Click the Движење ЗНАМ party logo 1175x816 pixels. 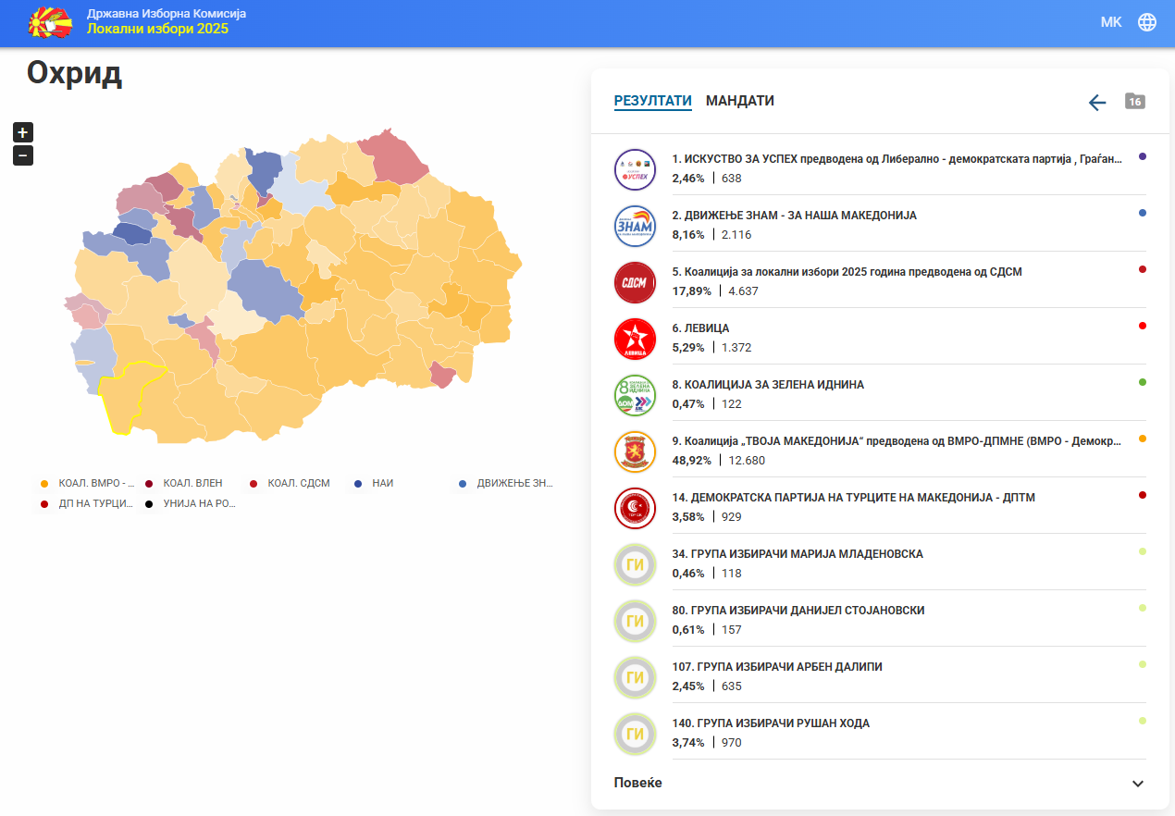click(x=635, y=226)
